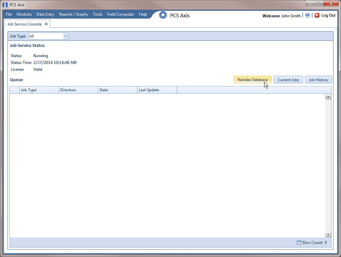This screenshot has width=341, height=257.
Task: Click the Status Time value 2/27/2014 10:14:48 AM
Action: pyautogui.click(x=55, y=63)
